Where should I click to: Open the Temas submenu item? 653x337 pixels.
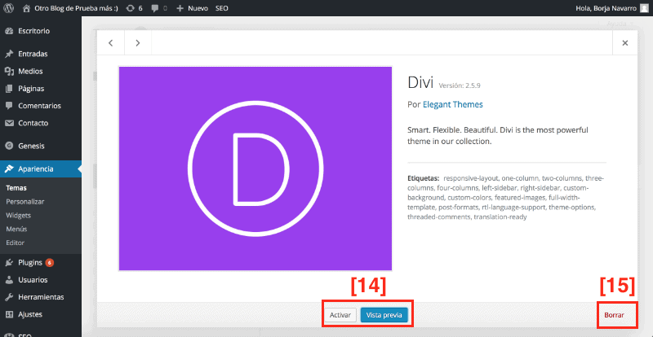16,188
